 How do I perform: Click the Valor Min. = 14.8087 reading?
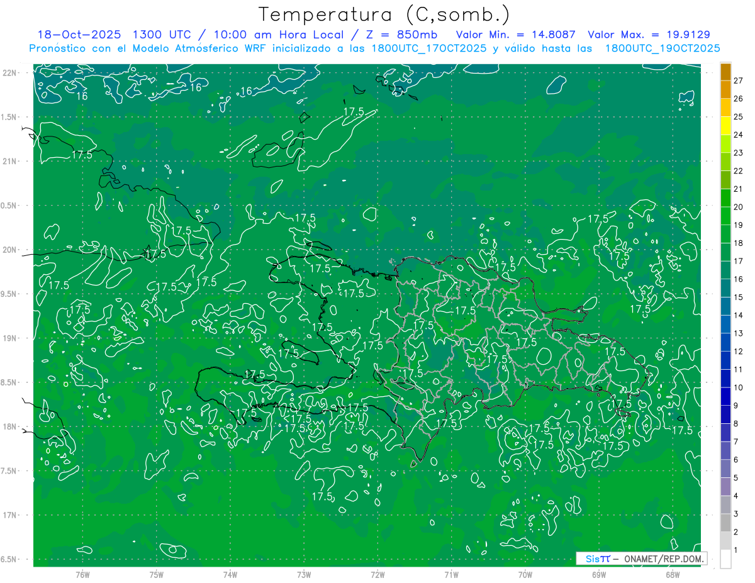point(516,35)
